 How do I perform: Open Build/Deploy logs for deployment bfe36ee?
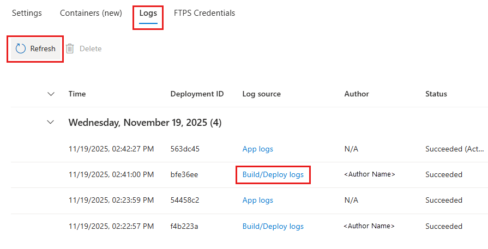(x=273, y=175)
